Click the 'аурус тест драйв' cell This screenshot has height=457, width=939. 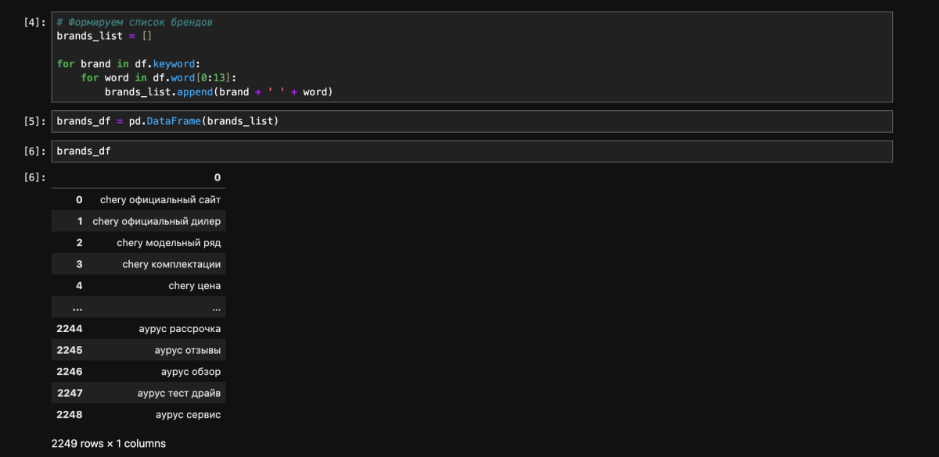tap(179, 393)
